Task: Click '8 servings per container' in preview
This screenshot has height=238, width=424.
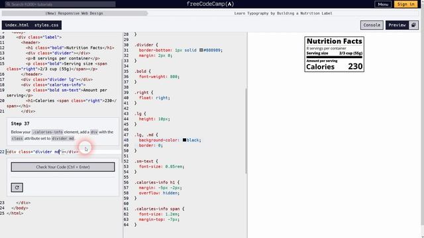Action: 326,48
